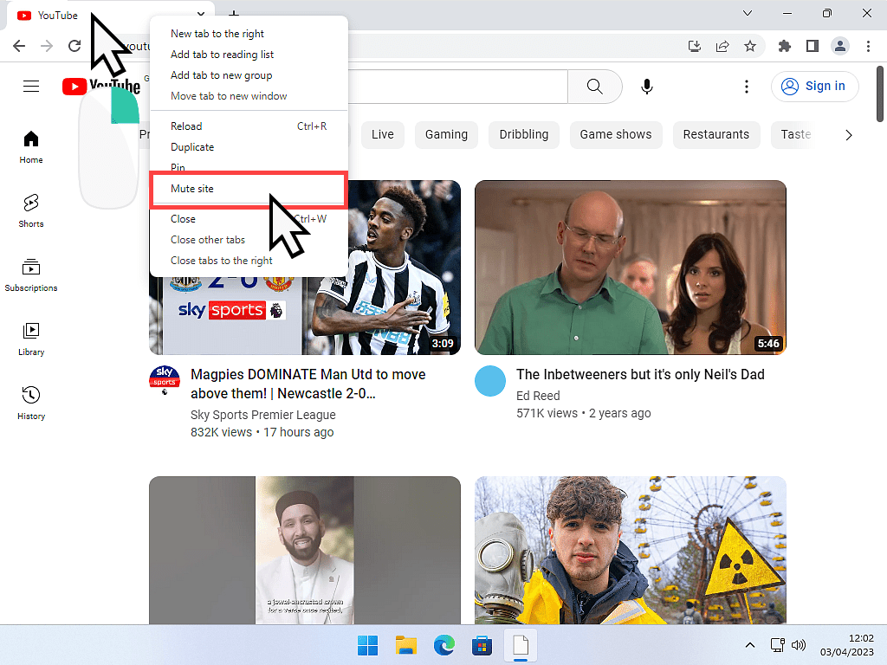Choose Duplicate in tab context menu
The image size is (887, 665).
[x=192, y=147]
